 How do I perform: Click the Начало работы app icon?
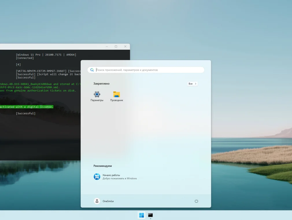97,177
